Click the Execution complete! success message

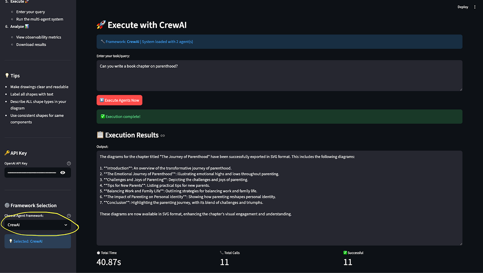point(279,117)
